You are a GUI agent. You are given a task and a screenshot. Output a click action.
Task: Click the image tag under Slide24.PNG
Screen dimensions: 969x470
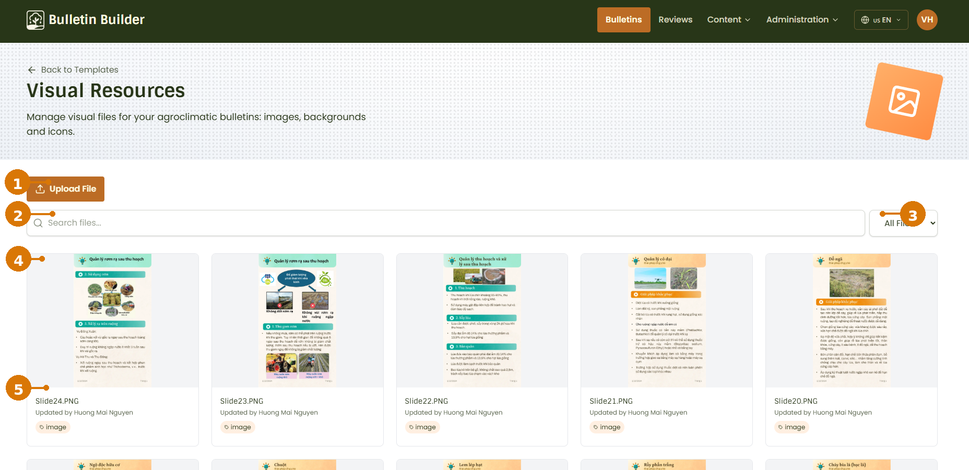point(53,427)
